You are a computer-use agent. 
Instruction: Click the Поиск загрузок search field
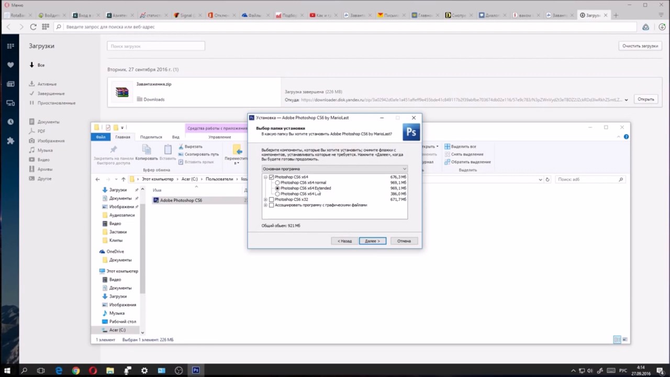[156, 46]
